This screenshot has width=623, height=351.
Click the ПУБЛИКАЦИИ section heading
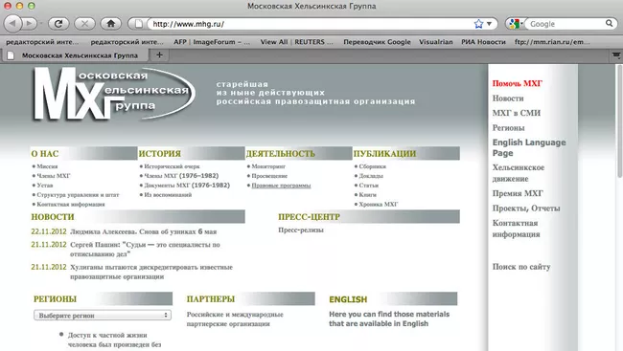click(384, 153)
